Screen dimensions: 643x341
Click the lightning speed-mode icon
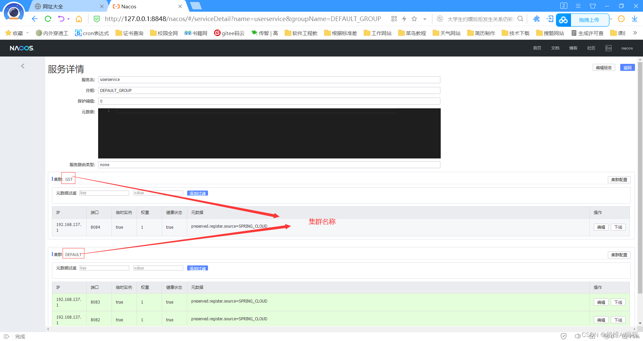[404, 19]
